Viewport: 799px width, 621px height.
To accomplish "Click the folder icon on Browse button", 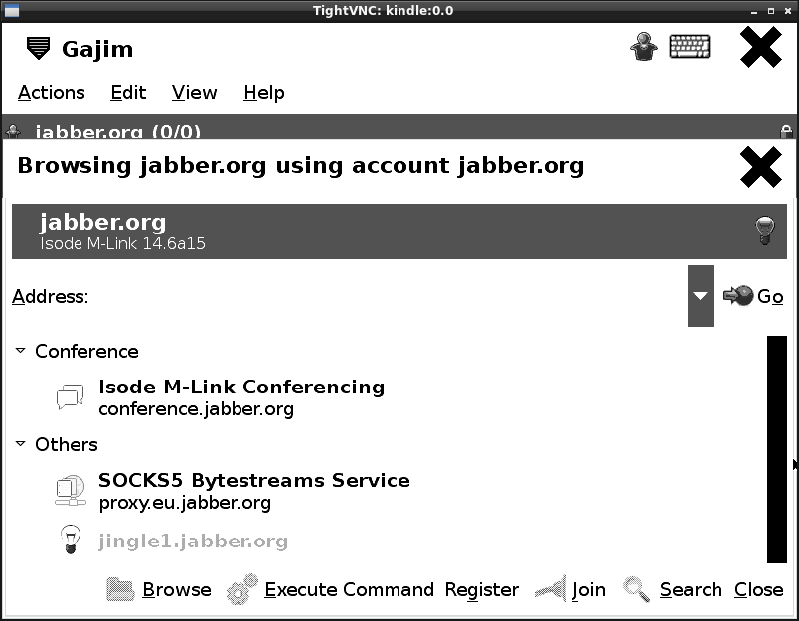I will 120,590.
